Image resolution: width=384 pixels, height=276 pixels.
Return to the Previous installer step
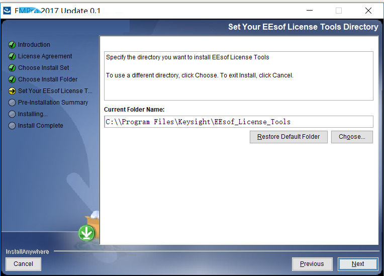pos(312,264)
